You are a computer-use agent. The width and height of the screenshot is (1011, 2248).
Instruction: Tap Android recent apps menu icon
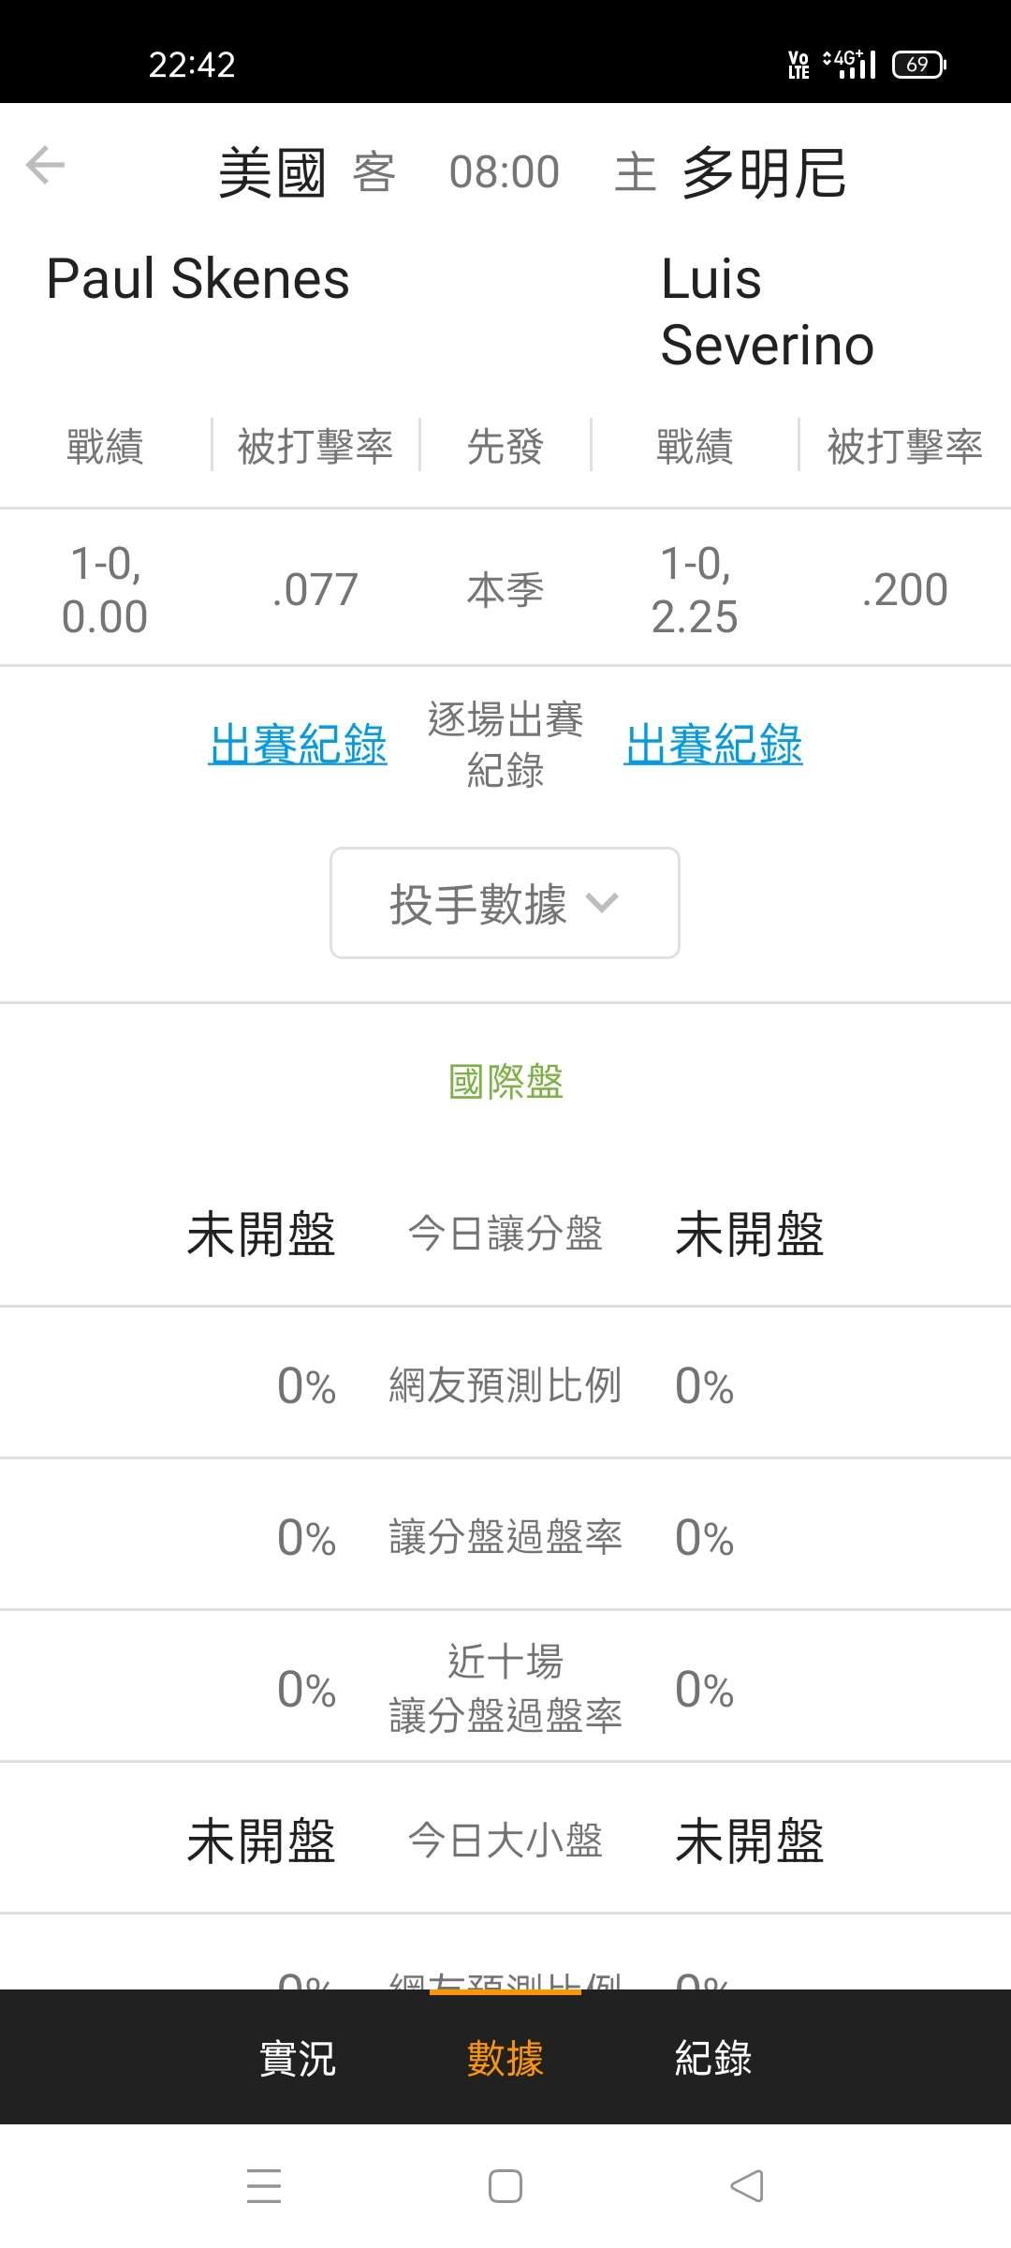263,2185
